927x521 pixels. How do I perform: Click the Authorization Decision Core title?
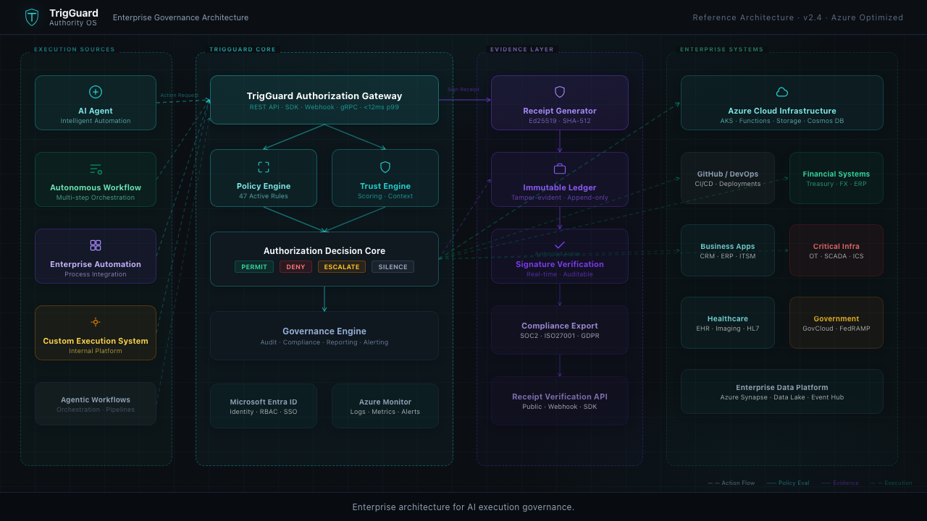click(x=324, y=251)
